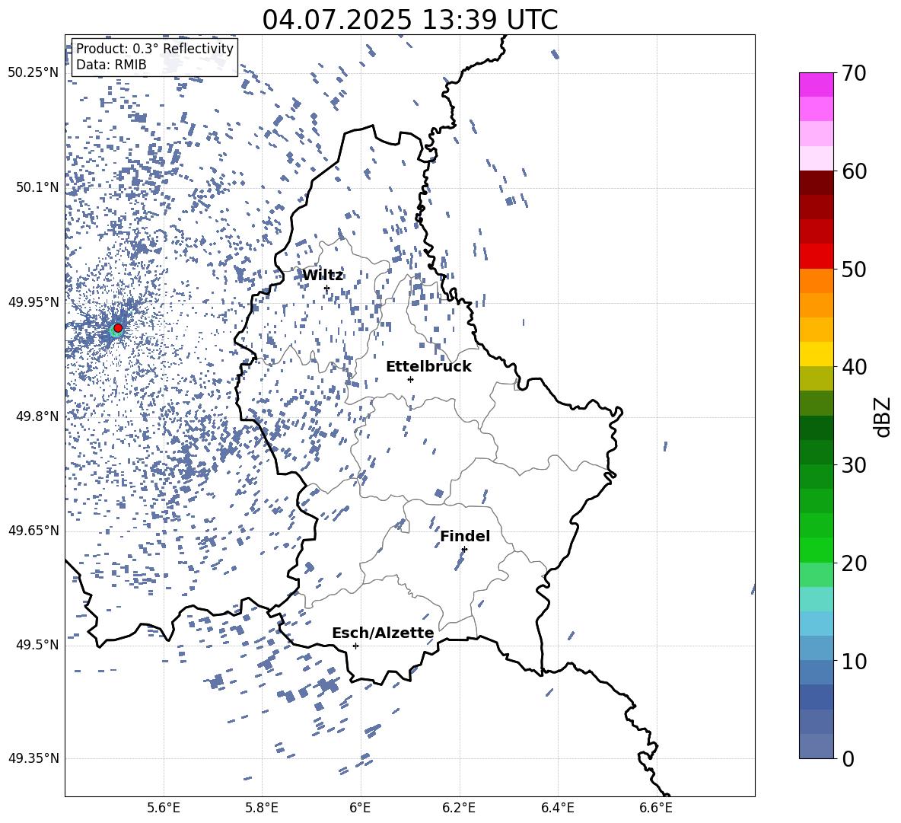
Task: Click the latitude label 49.65°N
Action: (x=33, y=531)
